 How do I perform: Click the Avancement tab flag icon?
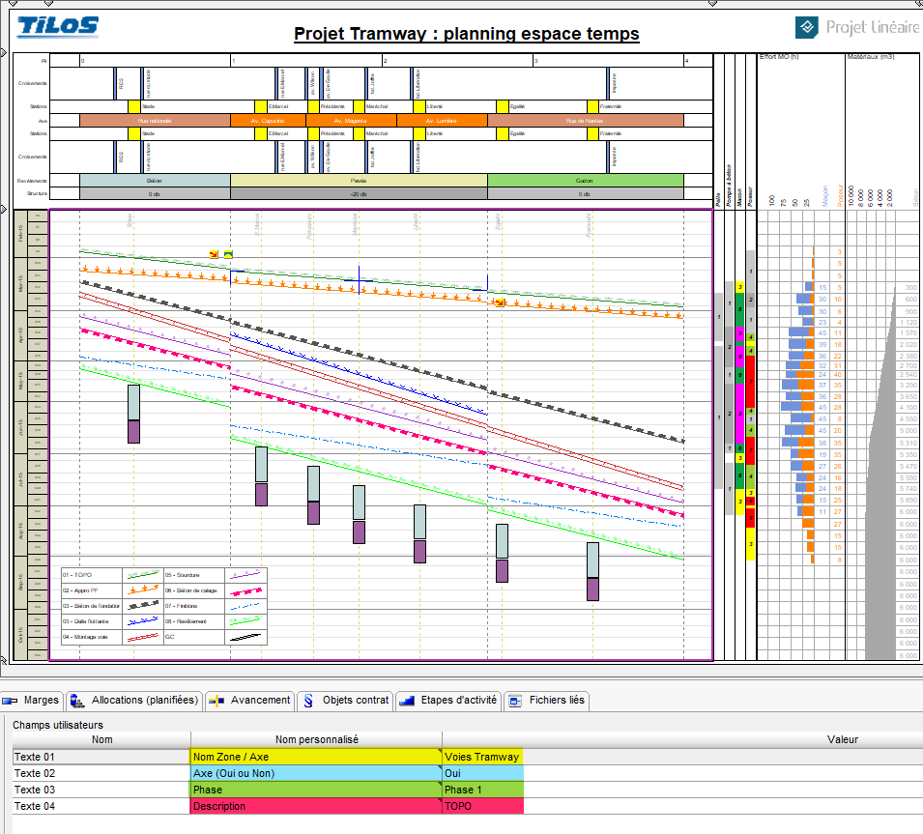[216, 701]
